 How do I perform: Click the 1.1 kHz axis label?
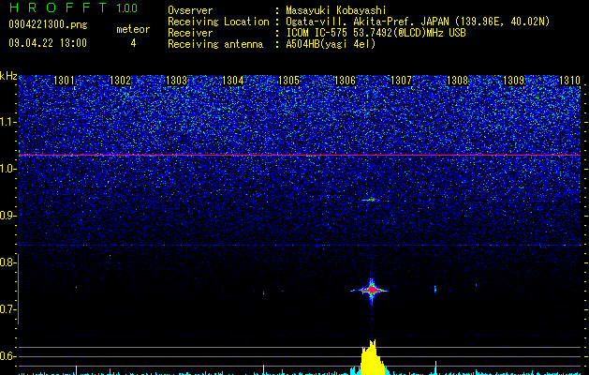[x=7, y=122]
